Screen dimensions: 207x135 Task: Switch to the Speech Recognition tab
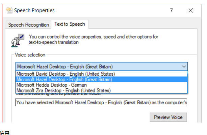pyautogui.click(x=29, y=25)
